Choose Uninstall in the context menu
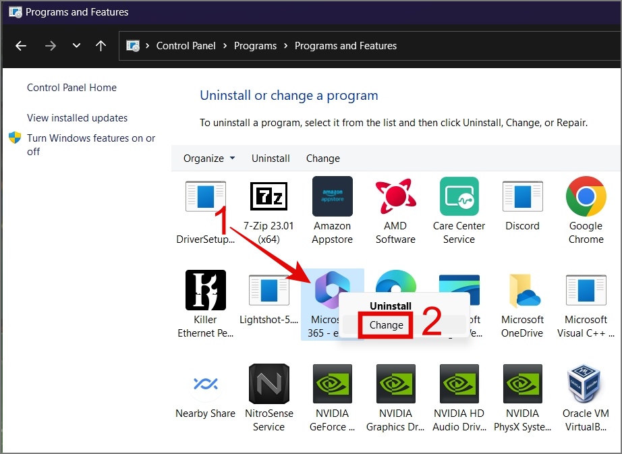The width and height of the screenshot is (622, 454). coord(391,306)
